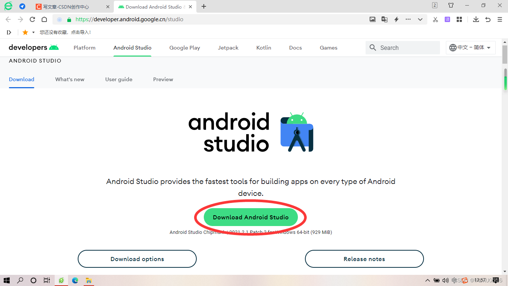Click the undo closed tab icon
Image resolution: width=508 pixels, height=286 pixels.
coord(488,19)
